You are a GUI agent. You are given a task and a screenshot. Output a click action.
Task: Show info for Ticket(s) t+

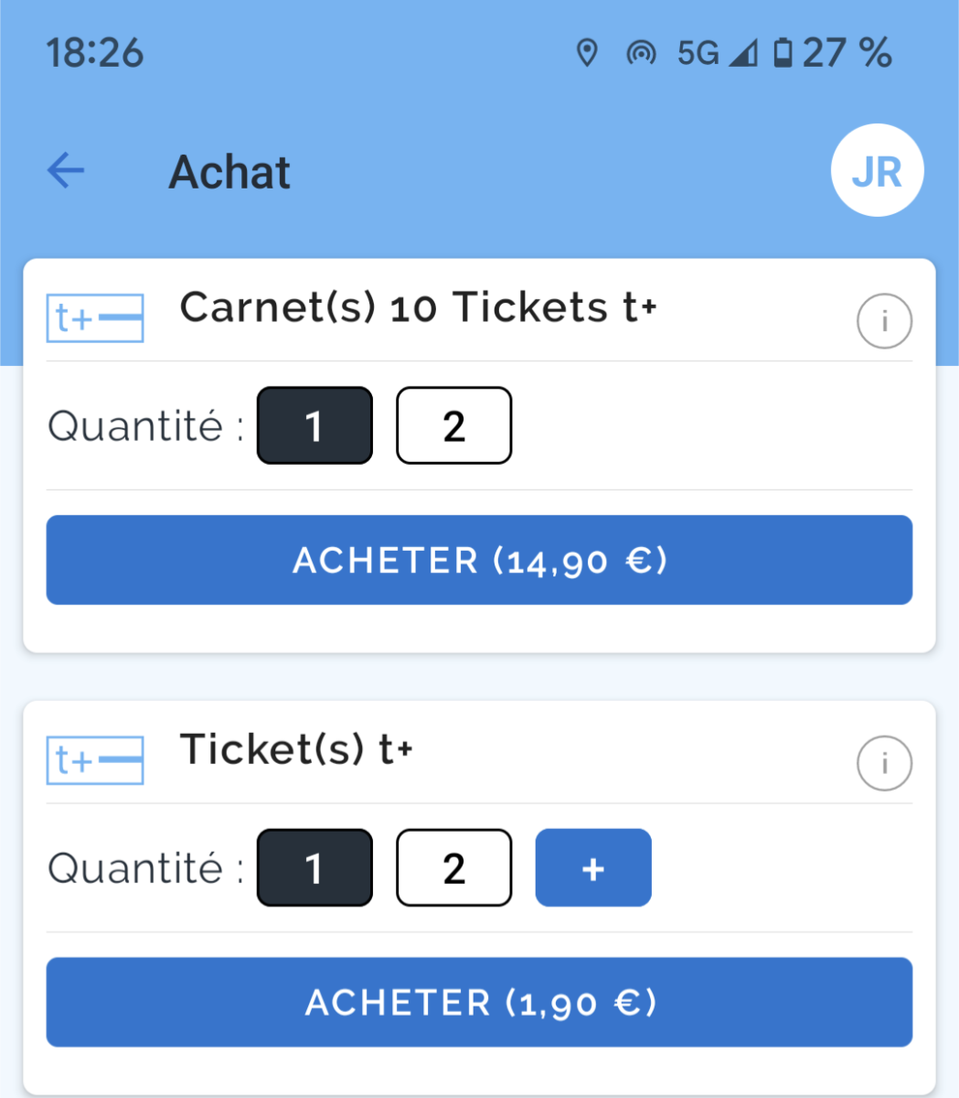tap(884, 763)
